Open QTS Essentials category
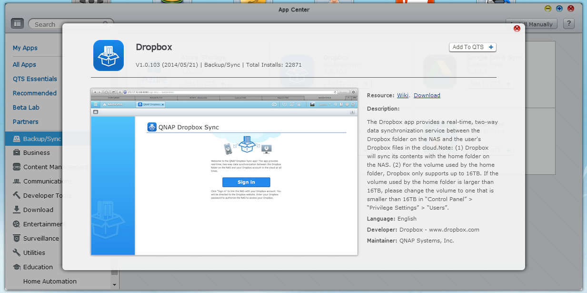587x293 pixels. (35, 79)
